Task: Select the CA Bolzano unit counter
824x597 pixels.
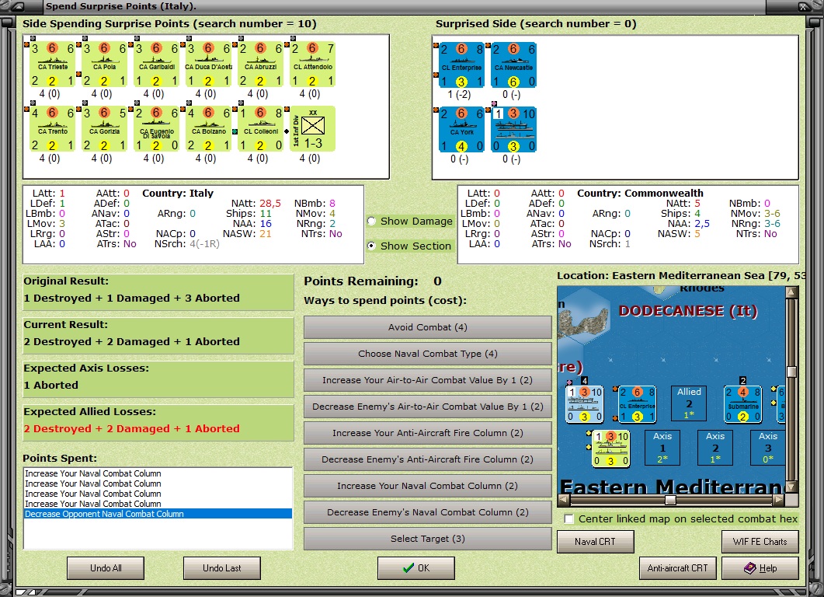Action: 208,129
